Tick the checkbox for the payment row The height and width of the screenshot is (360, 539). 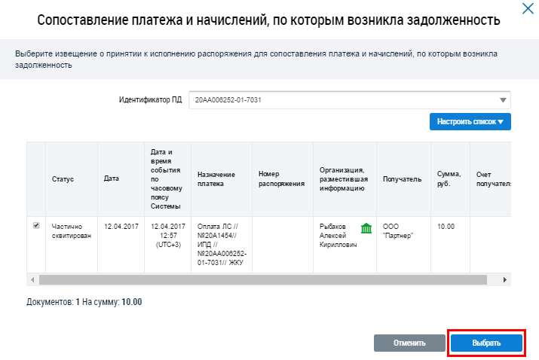click(x=36, y=225)
